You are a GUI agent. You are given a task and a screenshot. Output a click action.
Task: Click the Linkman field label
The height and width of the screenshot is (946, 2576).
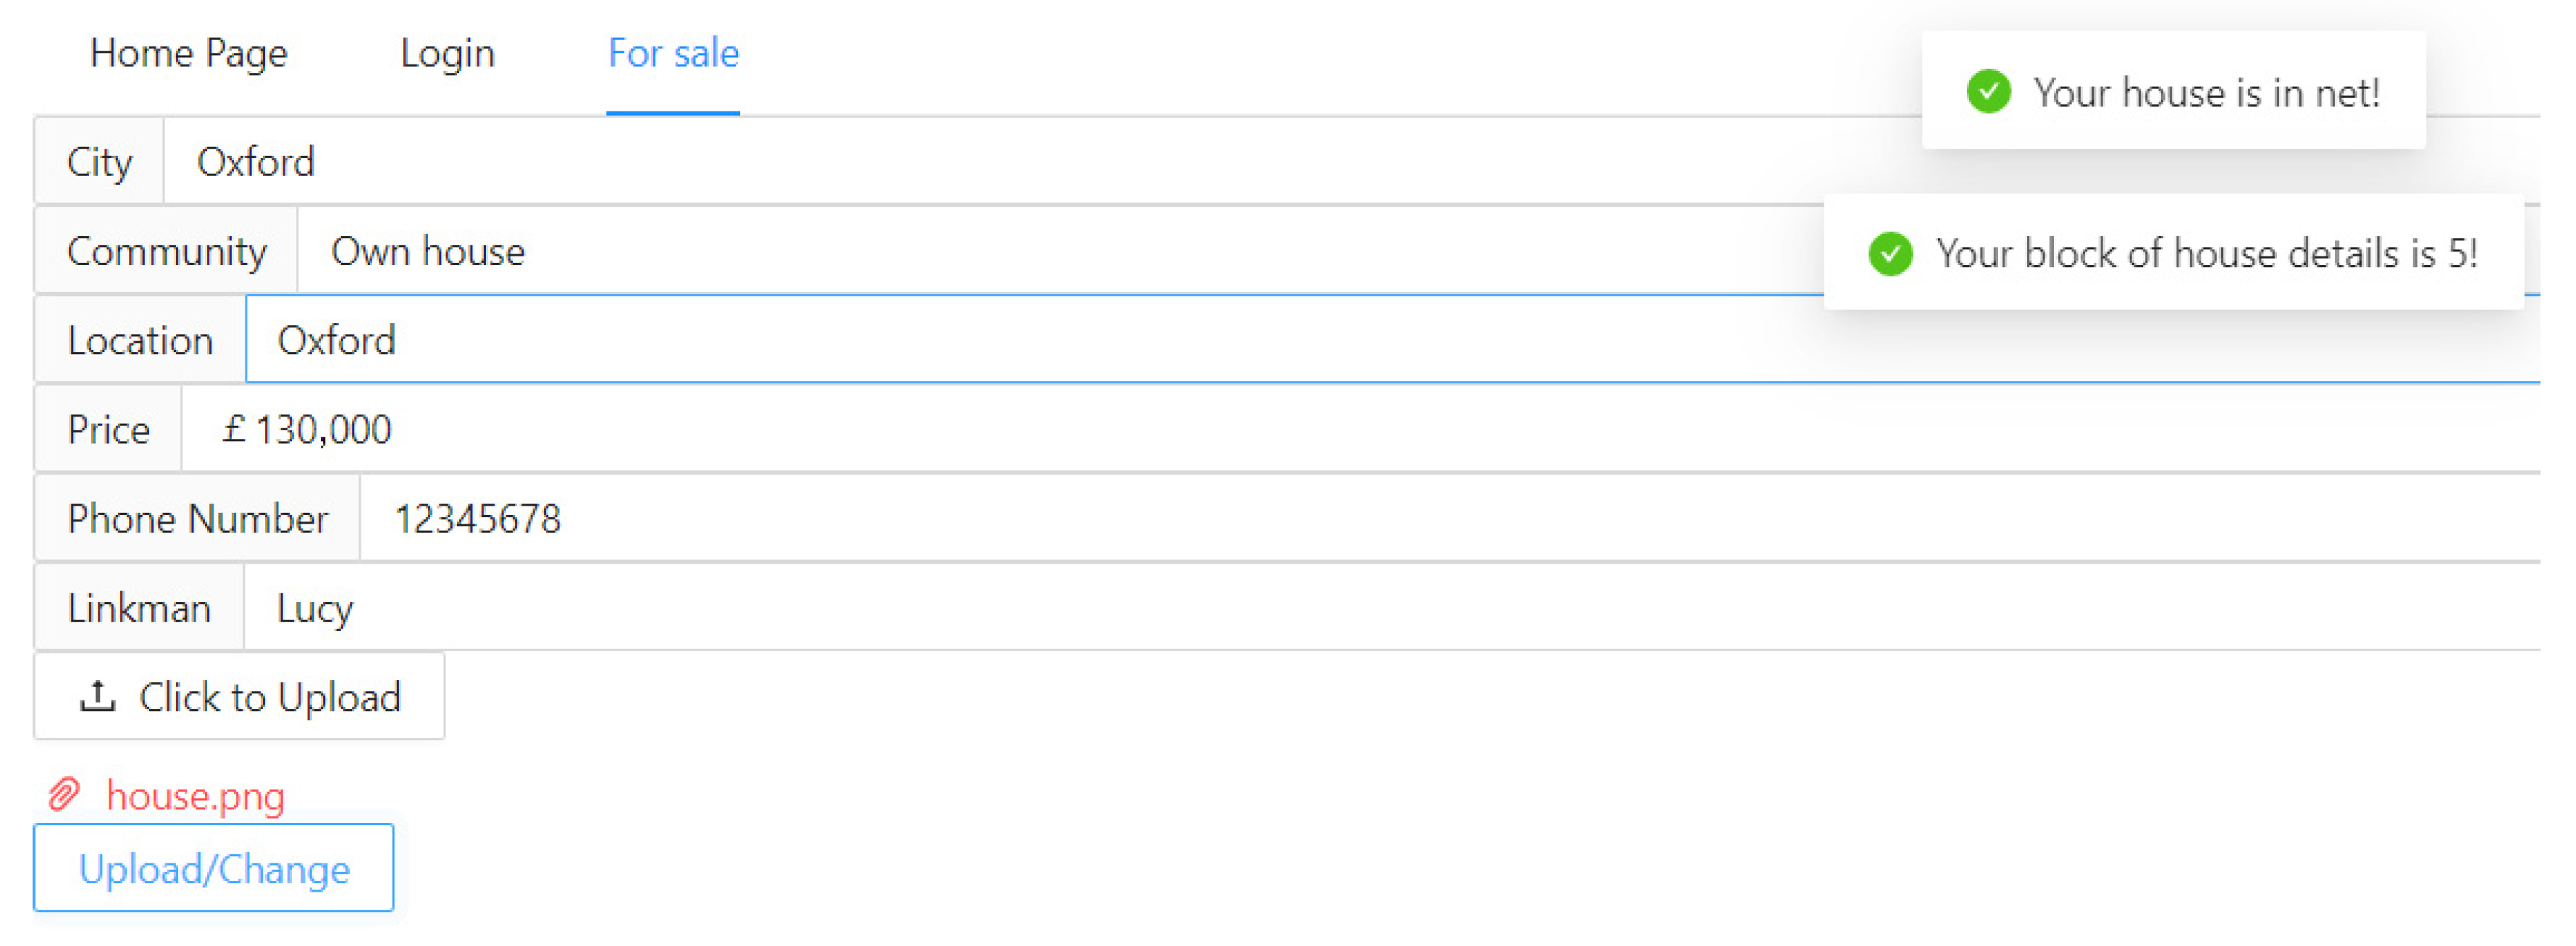click(x=139, y=608)
